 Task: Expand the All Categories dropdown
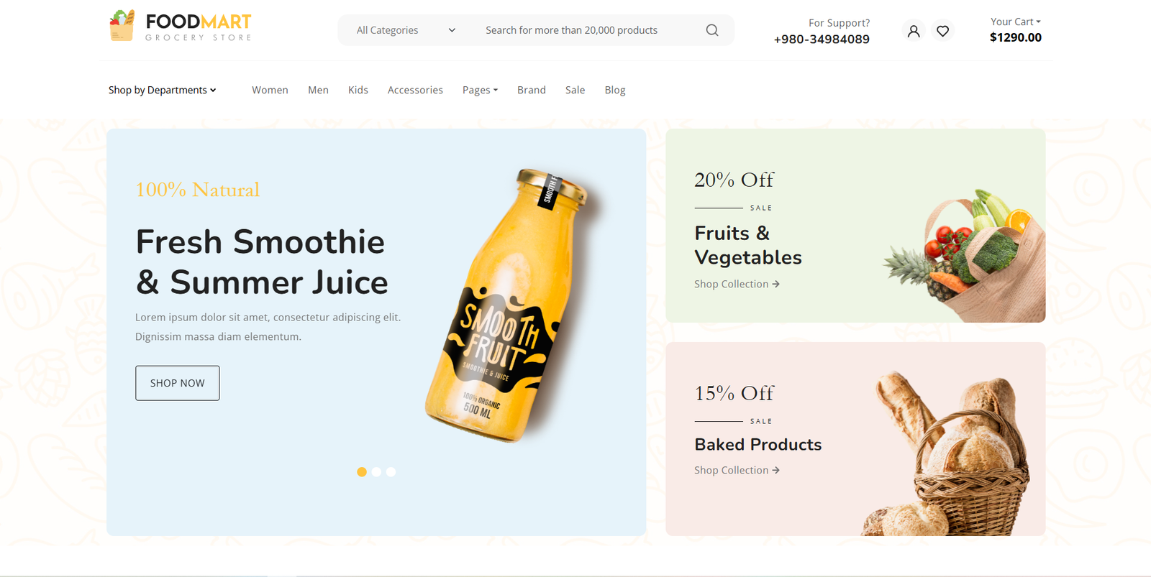tap(406, 30)
